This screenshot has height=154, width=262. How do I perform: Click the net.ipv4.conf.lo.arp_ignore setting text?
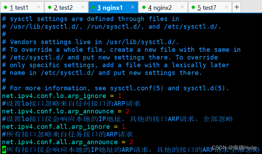click(x=56, y=96)
